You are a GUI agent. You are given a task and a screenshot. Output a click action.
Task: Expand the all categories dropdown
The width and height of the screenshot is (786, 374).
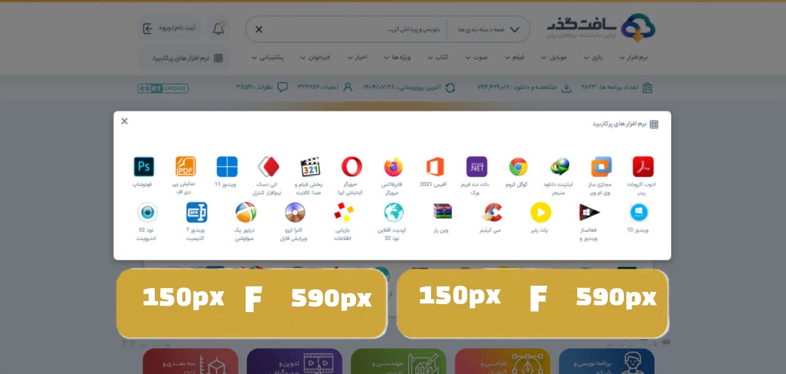(x=489, y=29)
